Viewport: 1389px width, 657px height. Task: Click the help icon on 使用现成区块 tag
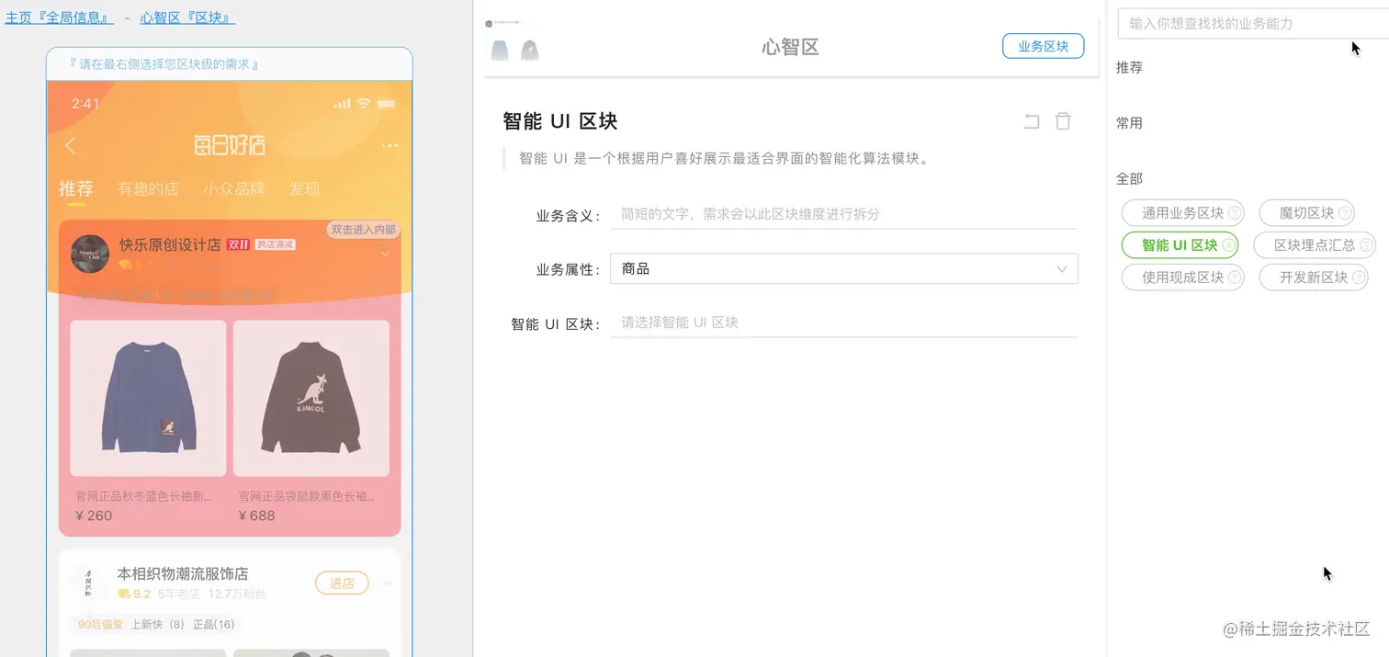point(1235,278)
